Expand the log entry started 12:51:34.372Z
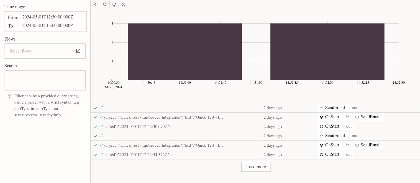The height and width of the screenshot is (183, 420). coord(135,155)
